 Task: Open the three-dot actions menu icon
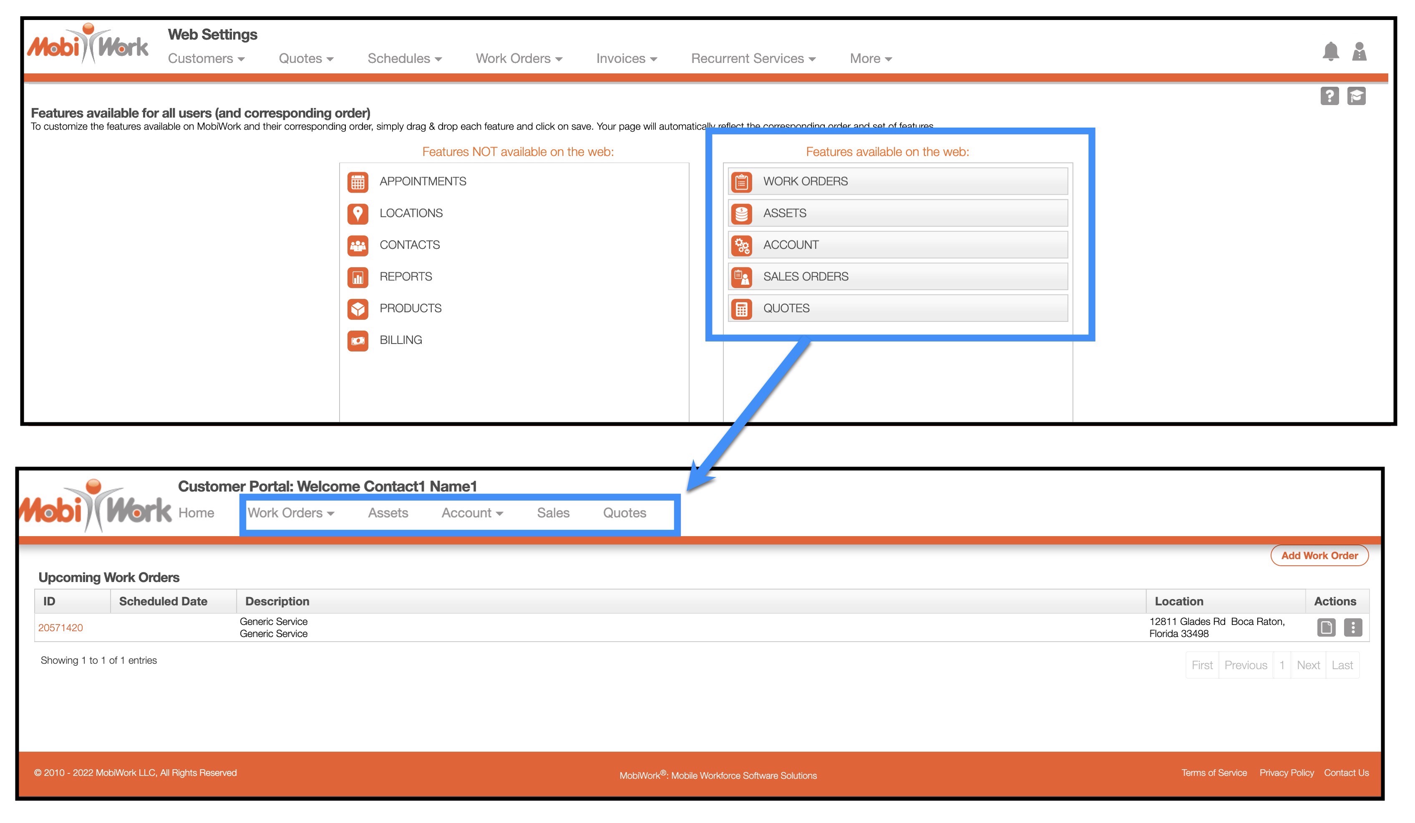tap(1353, 627)
